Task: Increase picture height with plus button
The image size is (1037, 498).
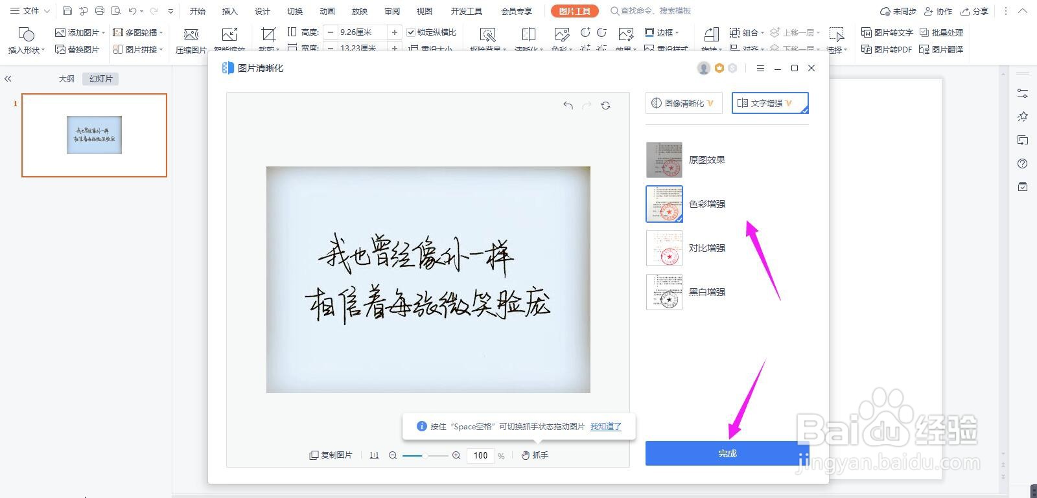Action: point(395,32)
